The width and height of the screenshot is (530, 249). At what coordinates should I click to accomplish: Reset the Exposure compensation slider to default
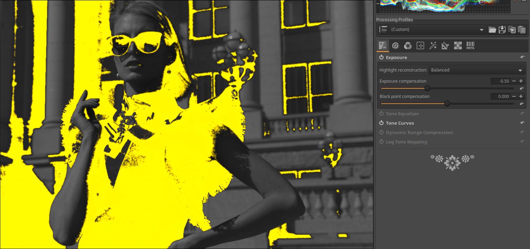(522, 89)
